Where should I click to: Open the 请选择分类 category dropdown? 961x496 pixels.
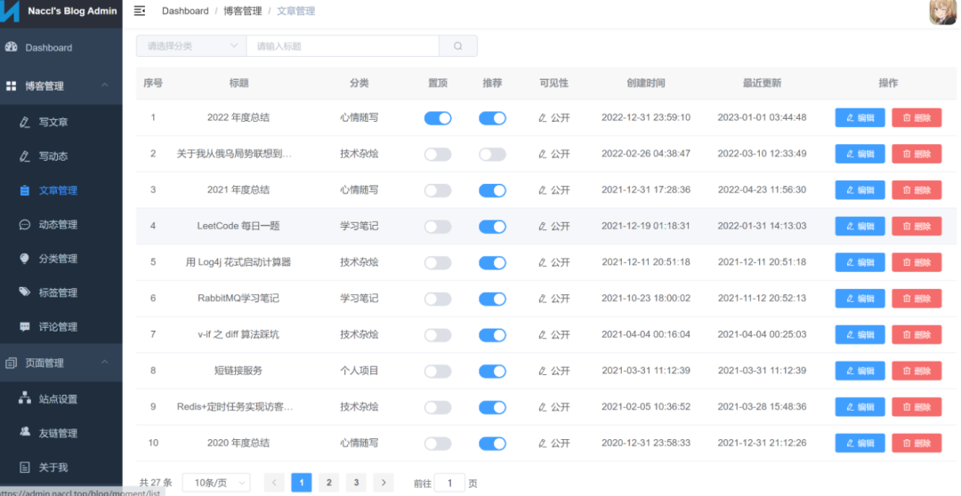[191, 46]
